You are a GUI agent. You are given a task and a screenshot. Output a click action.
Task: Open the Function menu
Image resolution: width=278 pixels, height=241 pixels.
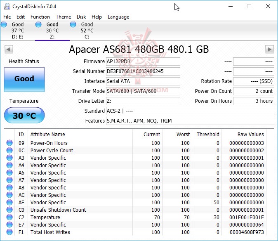pos(40,17)
